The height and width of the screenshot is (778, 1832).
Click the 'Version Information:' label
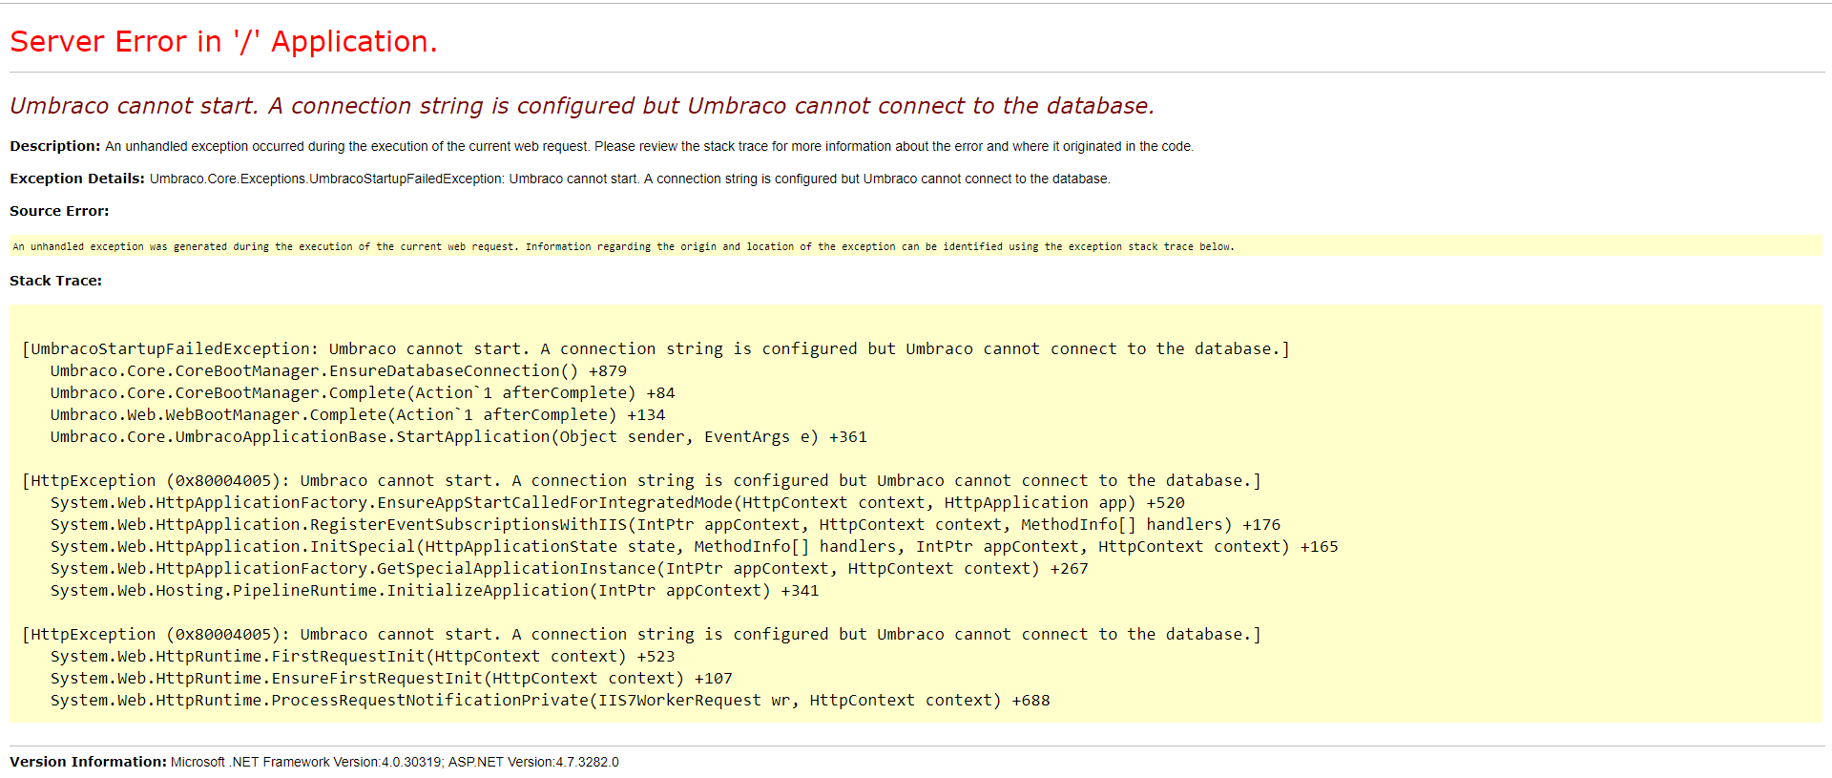(x=88, y=762)
